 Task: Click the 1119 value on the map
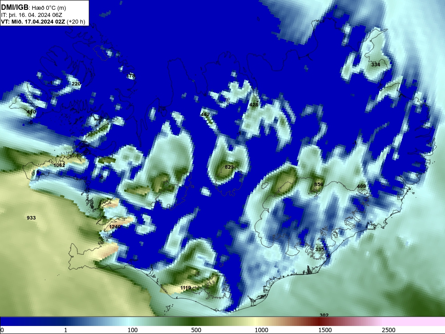[x=186, y=288]
